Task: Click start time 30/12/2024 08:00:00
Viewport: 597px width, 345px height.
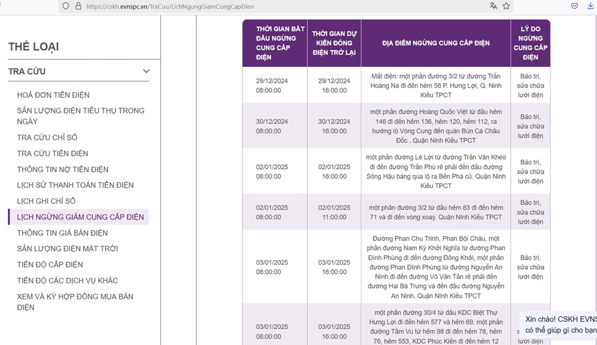Action: [x=272, y=126]
